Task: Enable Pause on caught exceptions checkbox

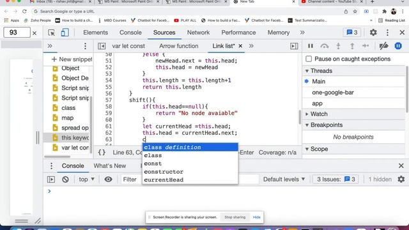Action: (309, 59)
